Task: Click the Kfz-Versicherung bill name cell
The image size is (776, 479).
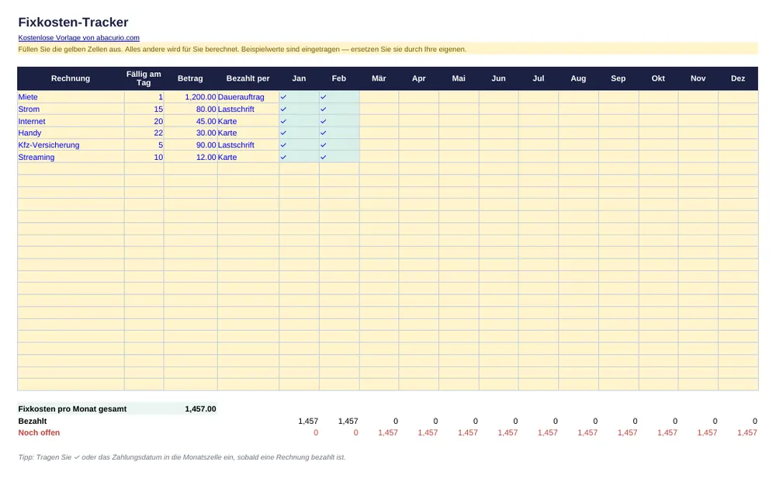Action: pyautogui.click(x=71, y=145)
